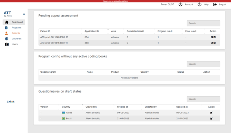Sort questionnaires by Created by column
231x133 pixels.
tap(91, 107)
